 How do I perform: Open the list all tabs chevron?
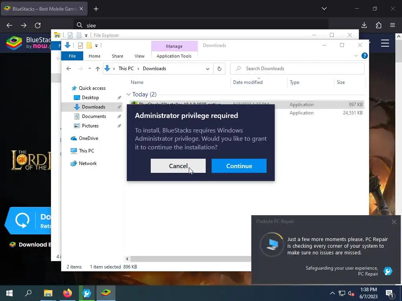click(x=324, y=9)
